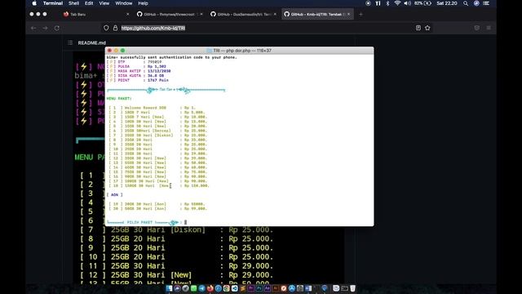
Task: Click the README.md heading on GitHub
Action: pos(92,42)
